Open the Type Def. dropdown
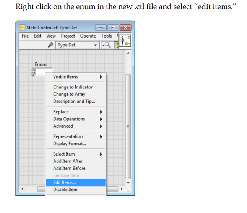247x213 pixels. pyautogui.click(x=78, y=45)
